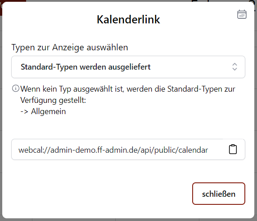Select the hint text about Standard-Typen
The width and height of the screenshot is (257, 221).
[x=128, y=94]
